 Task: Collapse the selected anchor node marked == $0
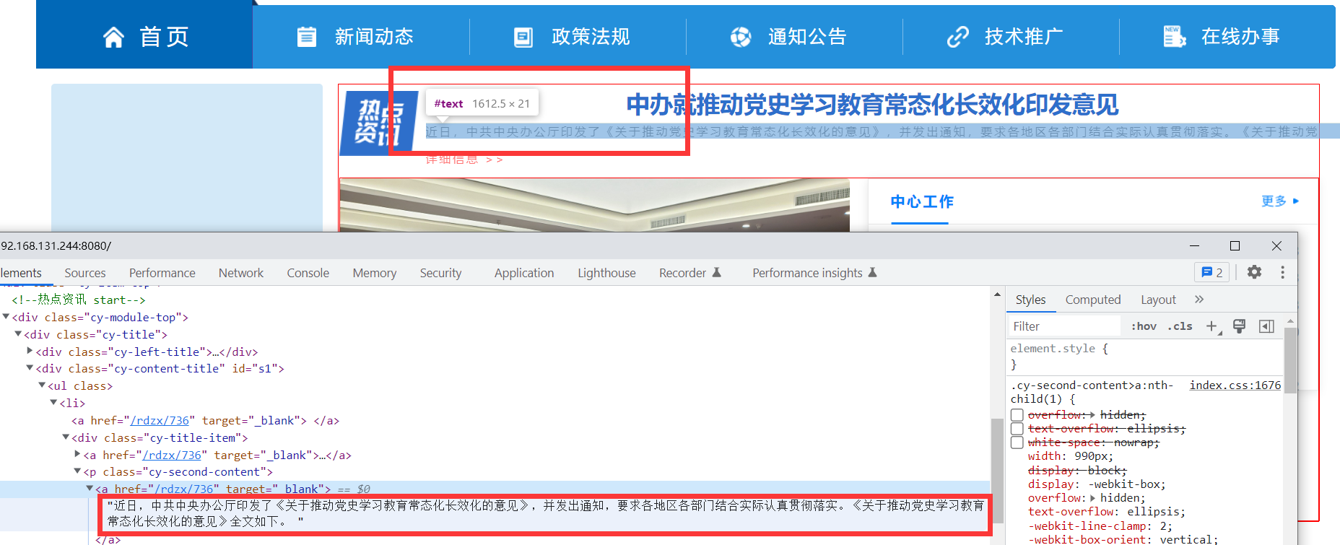(90, 489)
